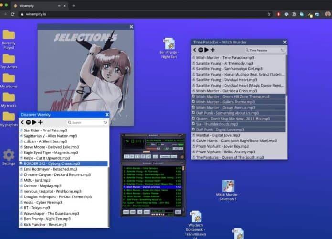Image resolution: width=332 pixels, height=239 pixels.
Task: Close the Discover Weekly window
Action: click(107, 115)
